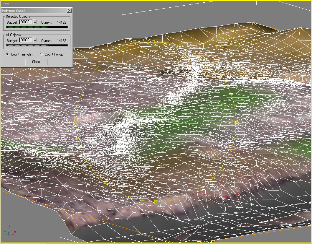Click the Close button in Polygon Count

(36, 62)
